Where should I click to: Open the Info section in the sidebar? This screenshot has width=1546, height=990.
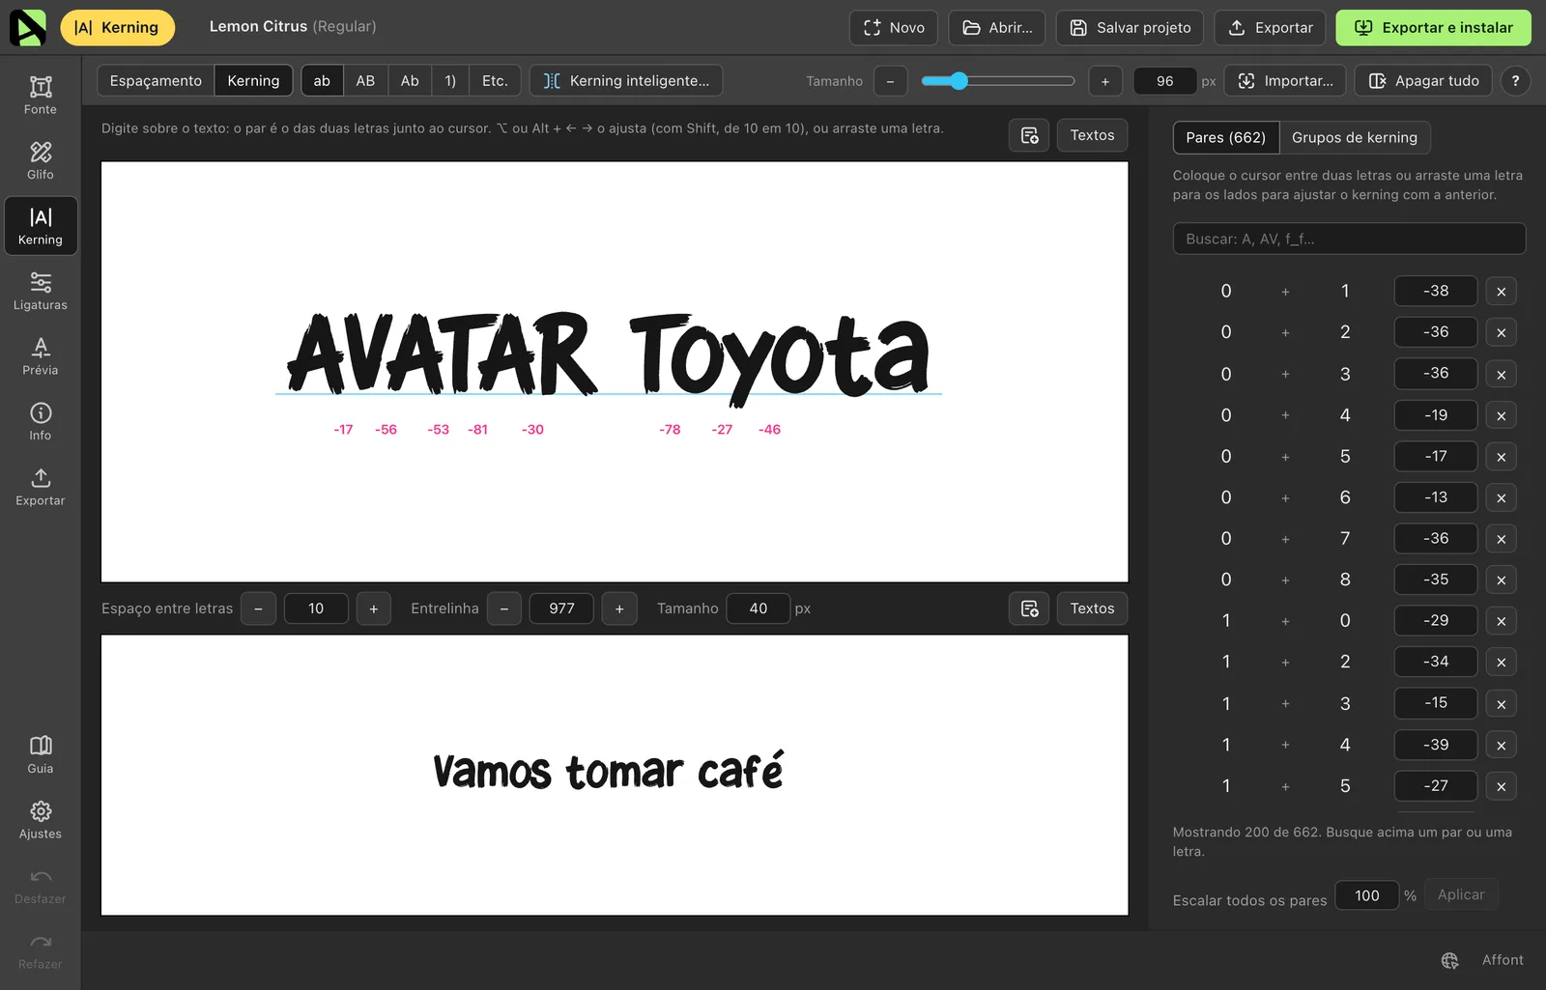pos(41,421)
